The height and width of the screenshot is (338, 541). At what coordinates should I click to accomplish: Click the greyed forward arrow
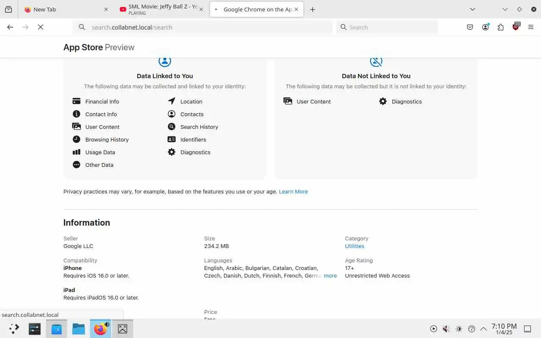click(x=25, y=27)
